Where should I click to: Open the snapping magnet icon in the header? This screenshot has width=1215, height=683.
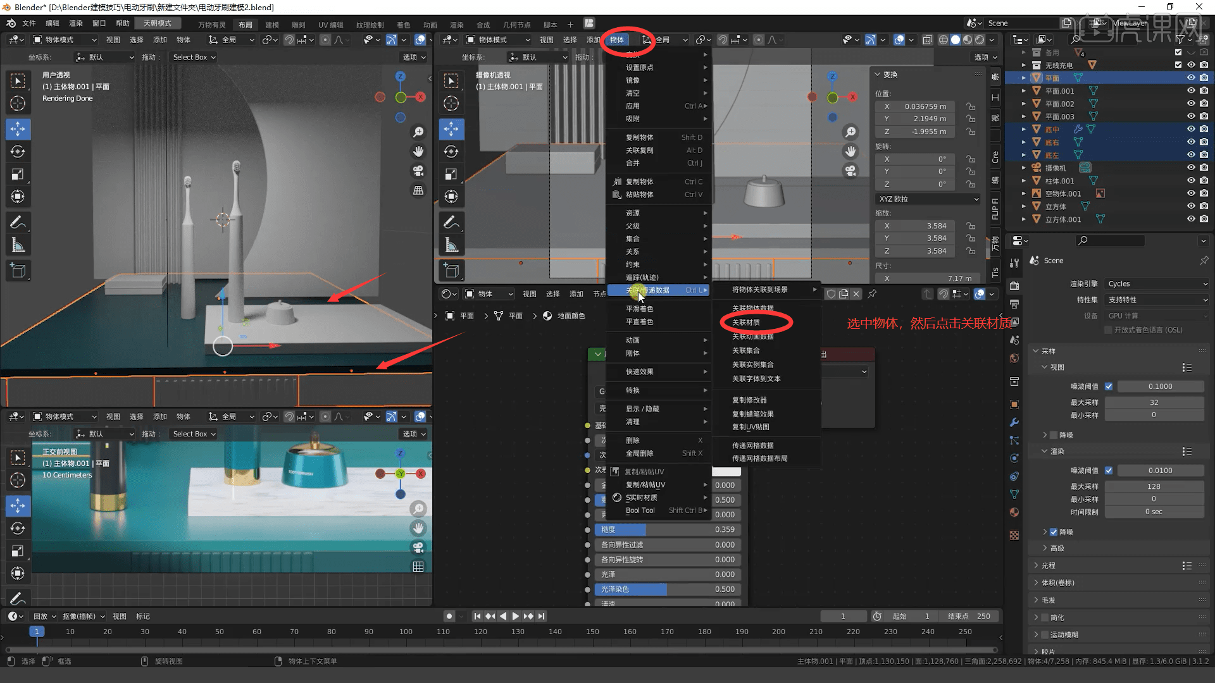coord(290,39)
